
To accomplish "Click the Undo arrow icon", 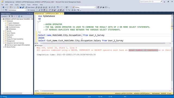I will point(58,7).
